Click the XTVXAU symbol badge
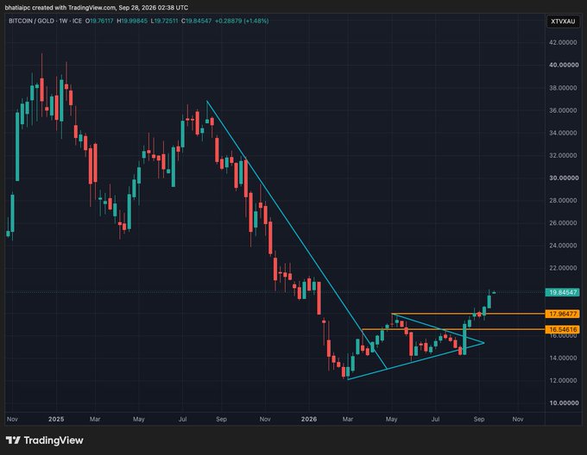587x455 pixels. 563,22
